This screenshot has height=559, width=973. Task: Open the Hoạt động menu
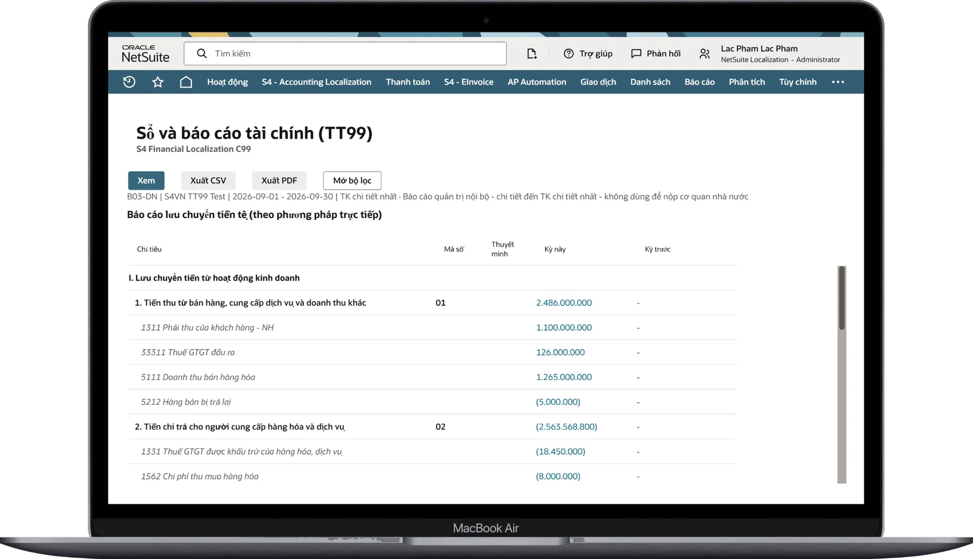[228, 82]
